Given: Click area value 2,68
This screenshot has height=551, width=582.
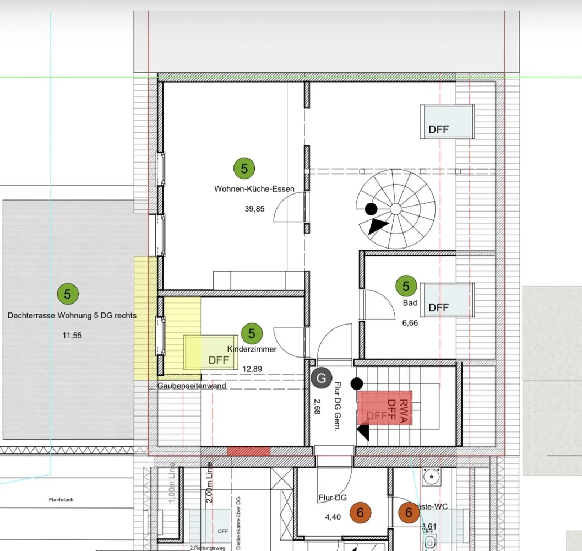Looking at the screenshot, I should tap(317, 407).
